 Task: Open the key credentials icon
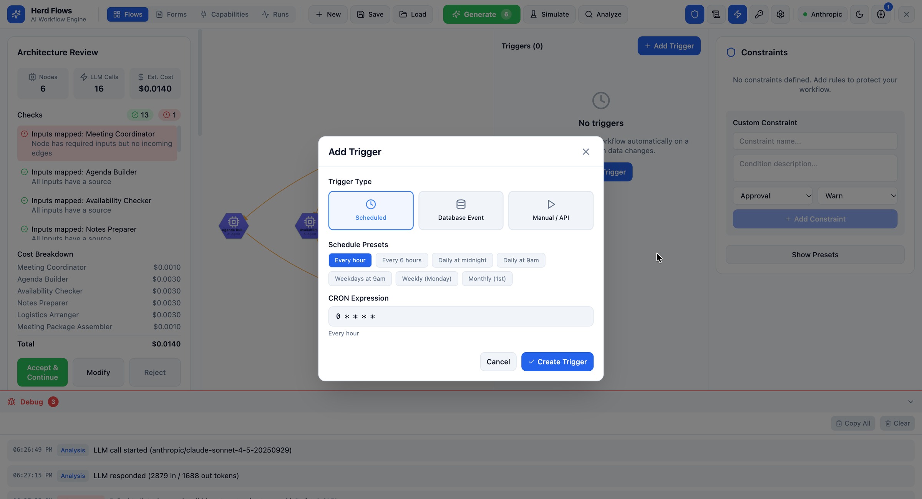click(x=759, y=14)
